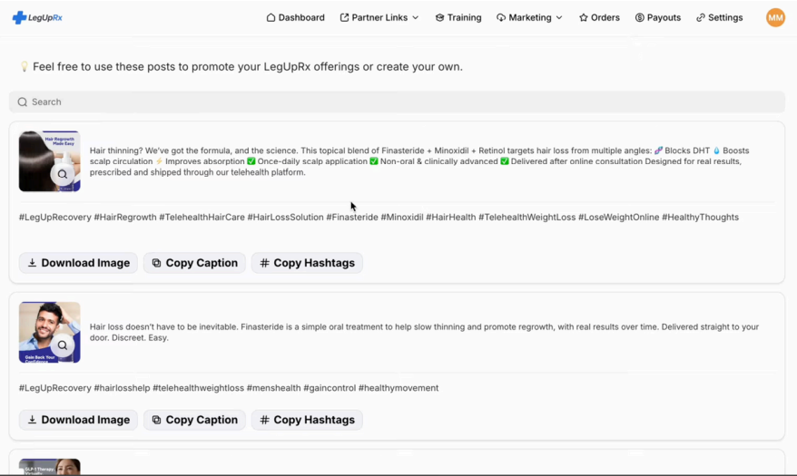The image size is (797, 476).
Task: Go to Dashboard
Action: (295, 17)
